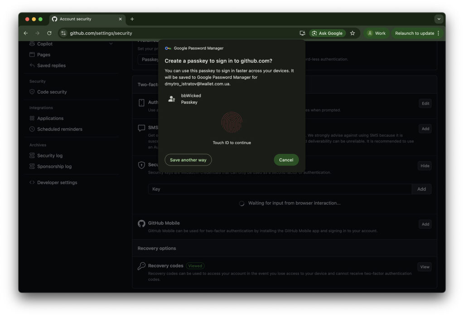Click the Security keys shield icon

tap(141, 165)
